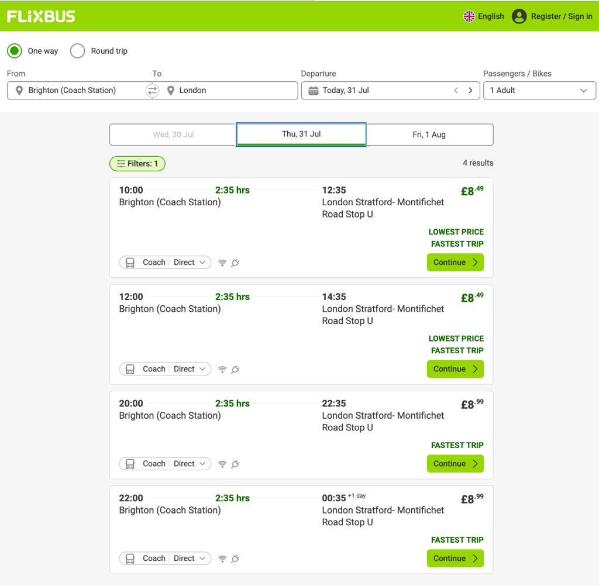
Task: Click the user profile account icon
Action: click(519, 16)
